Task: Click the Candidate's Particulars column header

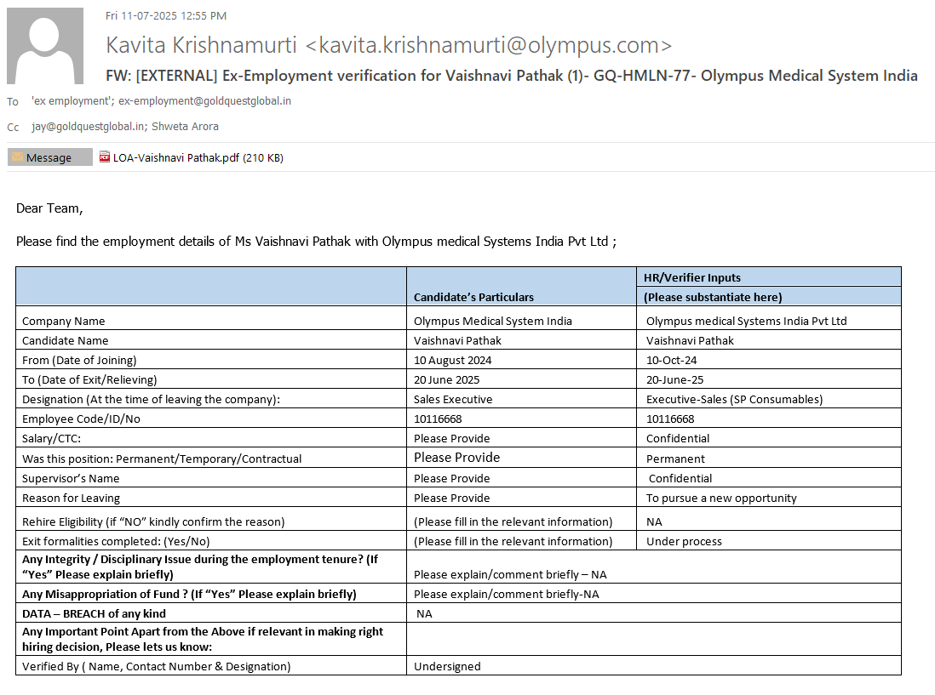Action: coord(473,297)
